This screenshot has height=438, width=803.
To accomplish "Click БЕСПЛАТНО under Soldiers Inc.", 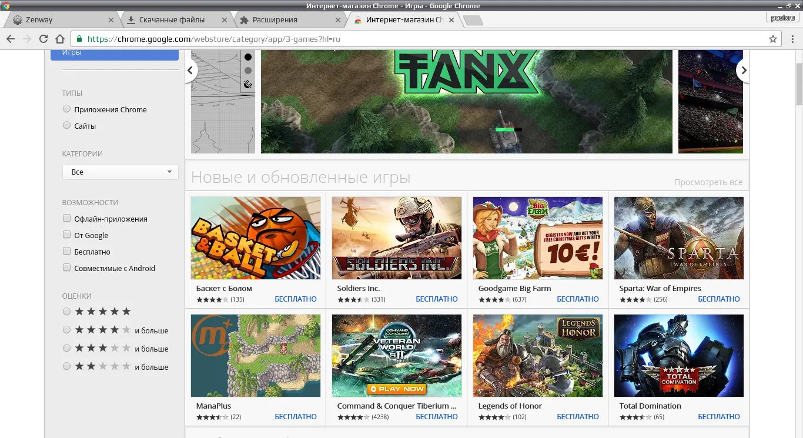I will (437, 299).
